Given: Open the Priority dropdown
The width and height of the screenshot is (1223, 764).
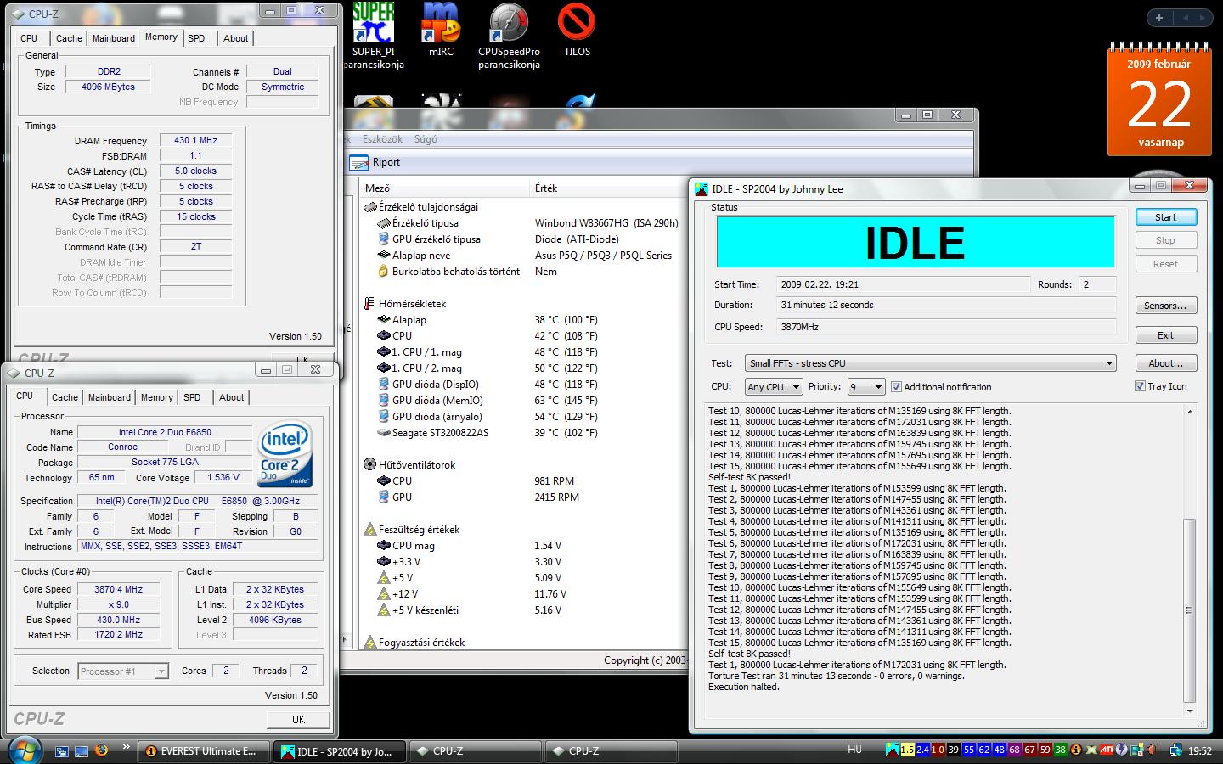Looking at the screenshot, I should point(866,387).
